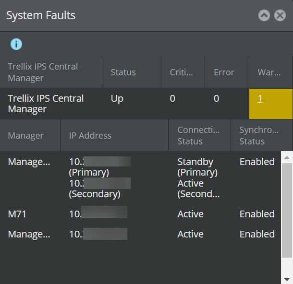
Task: Click the manager list scrollbar thumb
Action: click(287, 210)
